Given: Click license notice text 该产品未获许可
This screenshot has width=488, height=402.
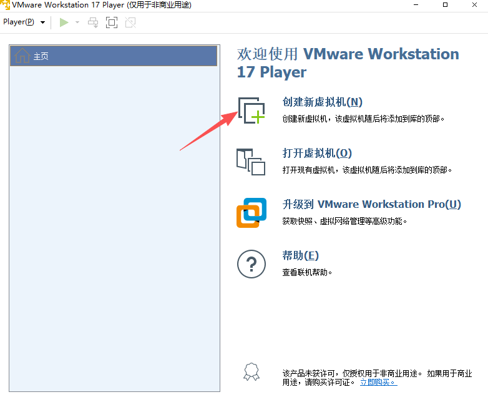Looking at the screenshot, I should 308,373.
